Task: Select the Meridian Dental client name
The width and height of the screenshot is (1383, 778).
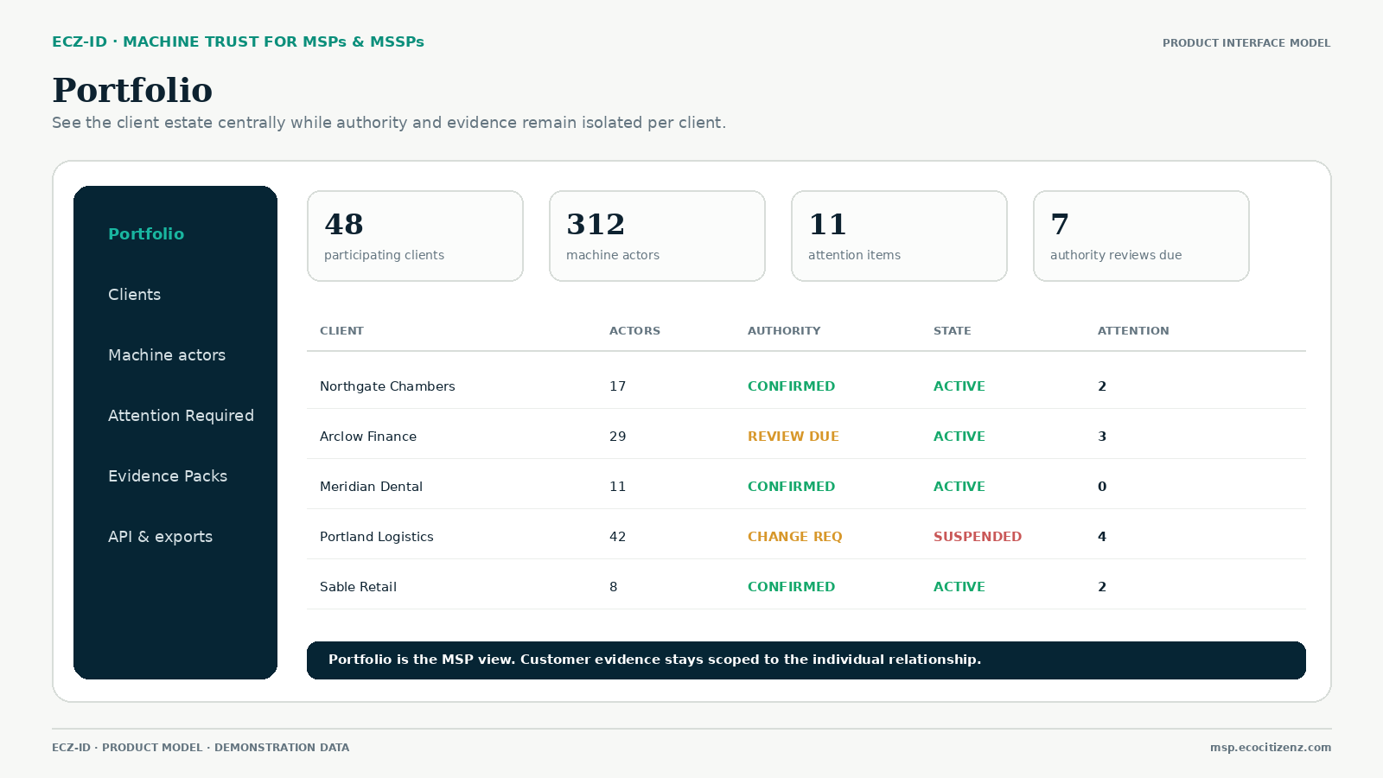Action: [x=371, y=487]
